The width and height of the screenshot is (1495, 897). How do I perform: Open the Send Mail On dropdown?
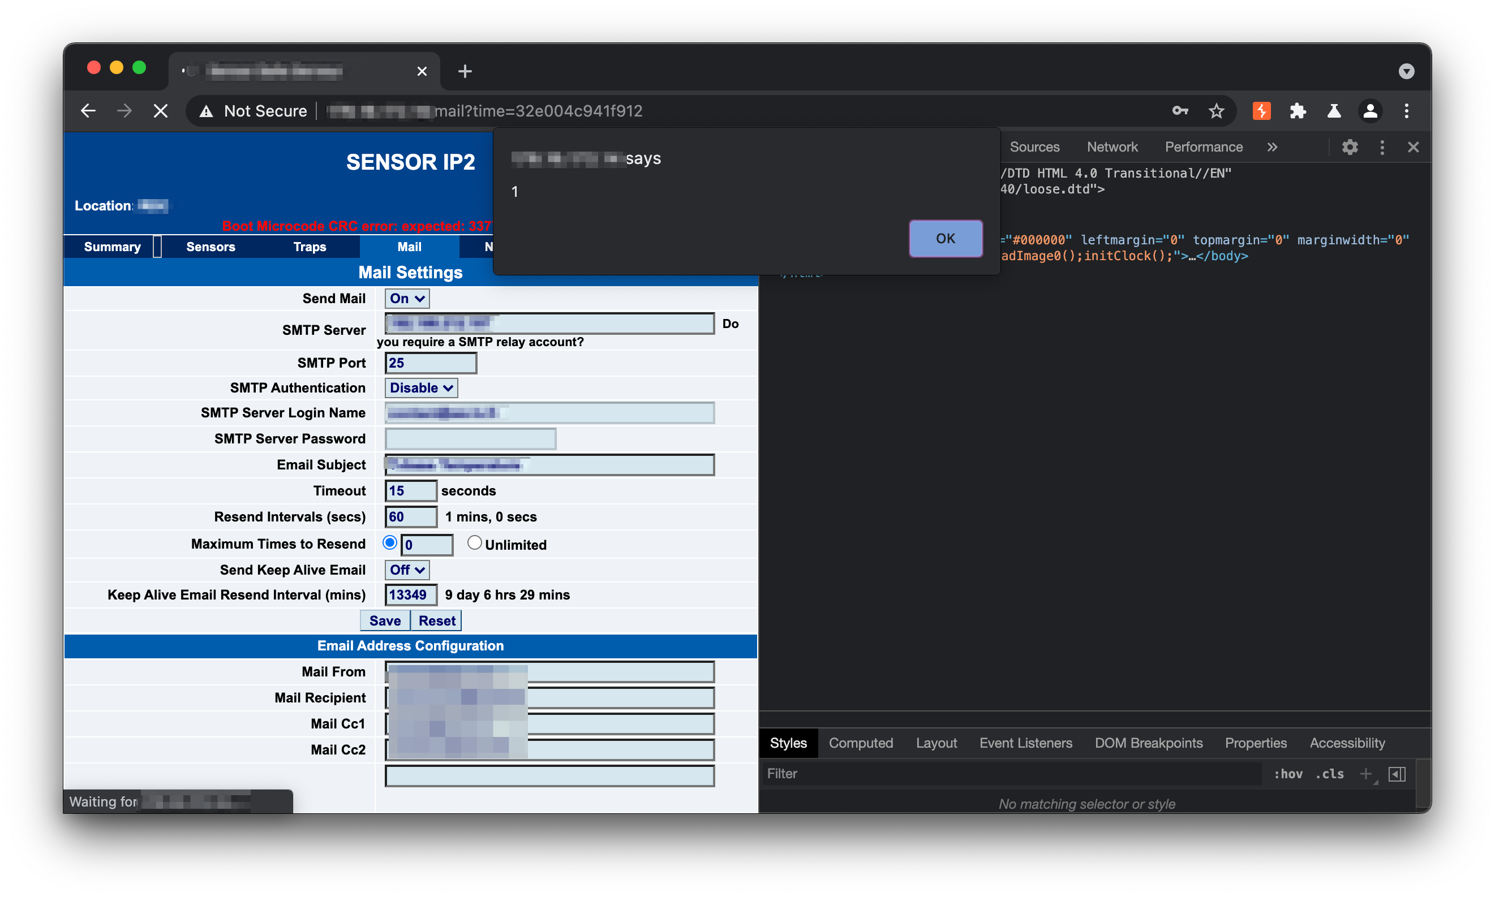[x=407, y=299]
